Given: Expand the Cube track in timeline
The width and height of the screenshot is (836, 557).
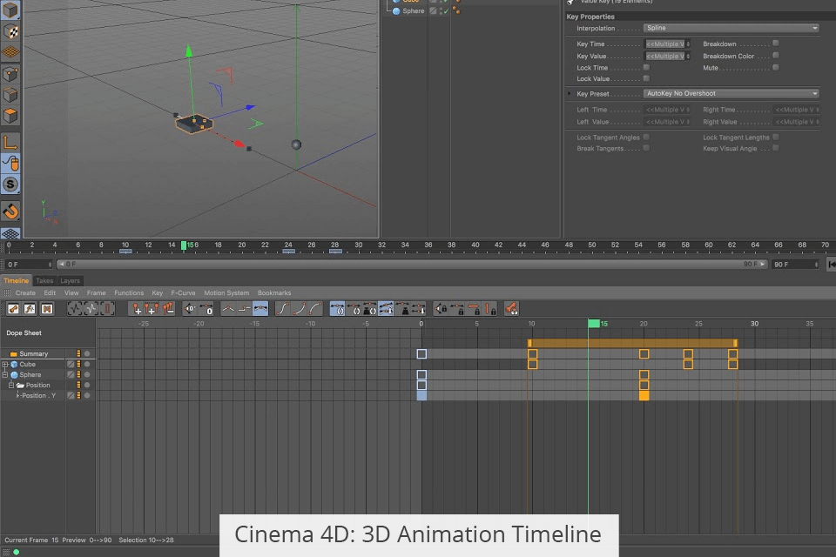Looking at the screenshot, I should (5, 365).
